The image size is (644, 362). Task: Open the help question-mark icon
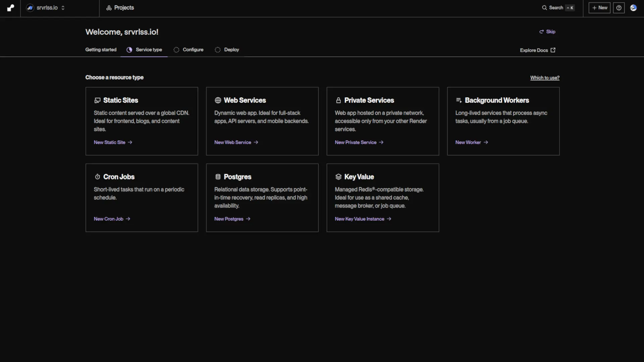click(x=619, y=8)
